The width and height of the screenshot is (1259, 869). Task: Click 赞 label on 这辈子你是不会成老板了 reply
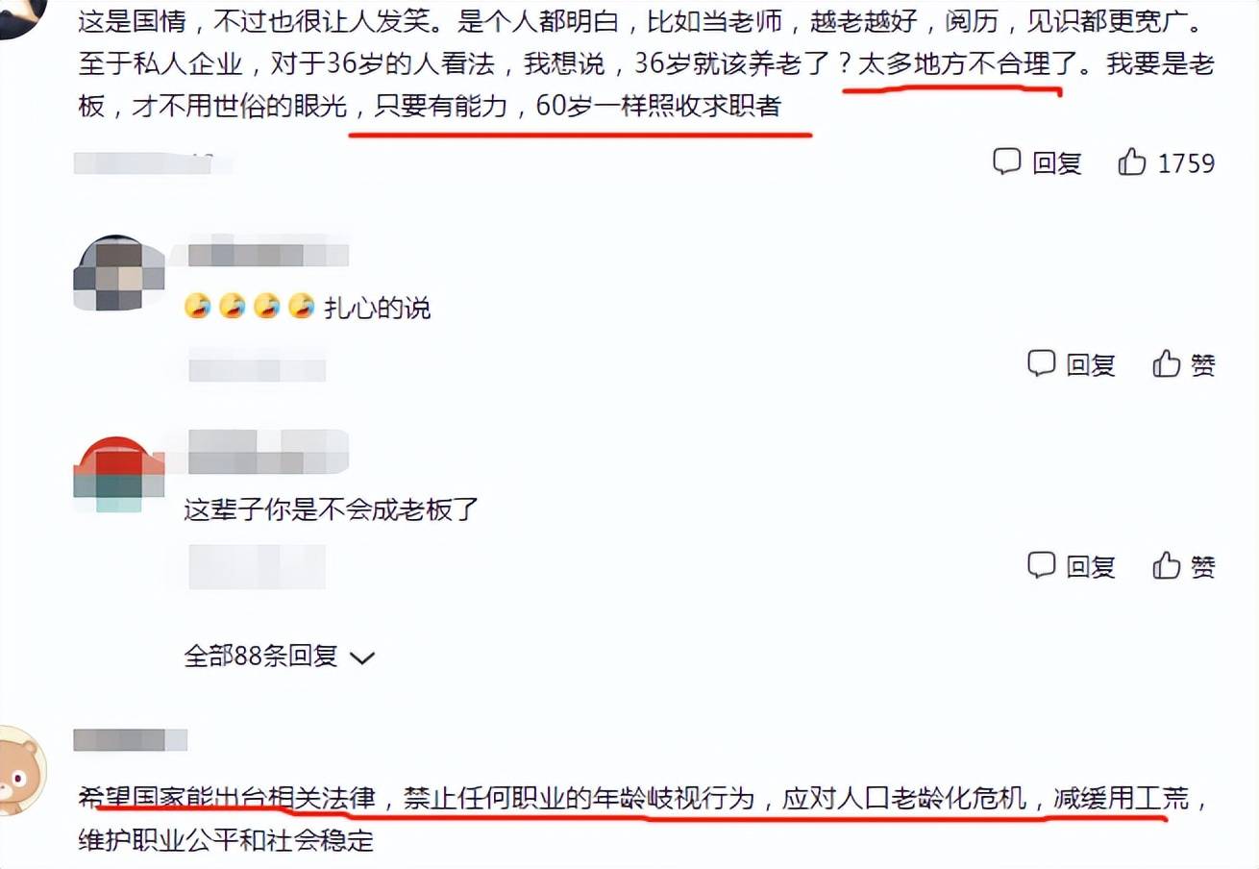click(1203, 566)
